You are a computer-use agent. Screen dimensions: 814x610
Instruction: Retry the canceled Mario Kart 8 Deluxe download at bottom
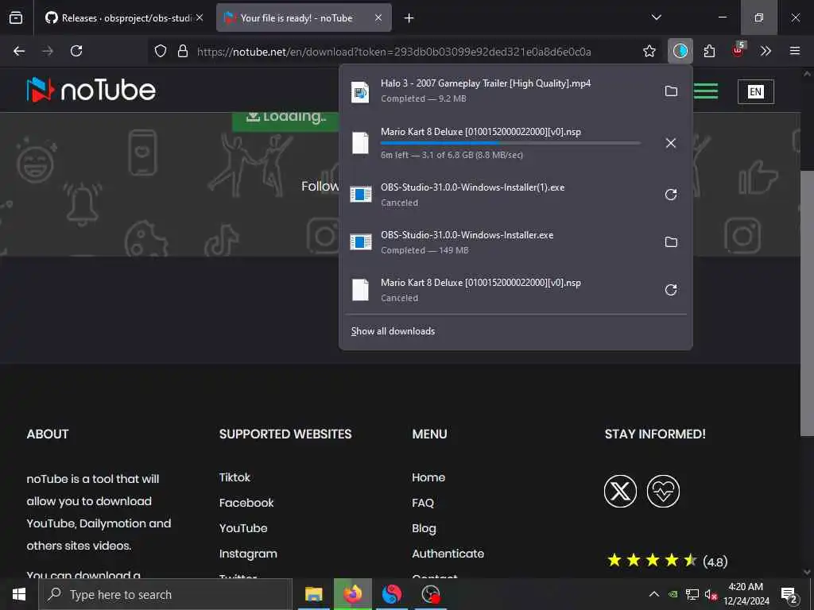[671, 289]
